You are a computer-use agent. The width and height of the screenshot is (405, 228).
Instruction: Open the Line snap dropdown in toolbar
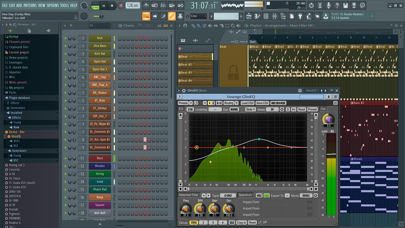point(198,16)
